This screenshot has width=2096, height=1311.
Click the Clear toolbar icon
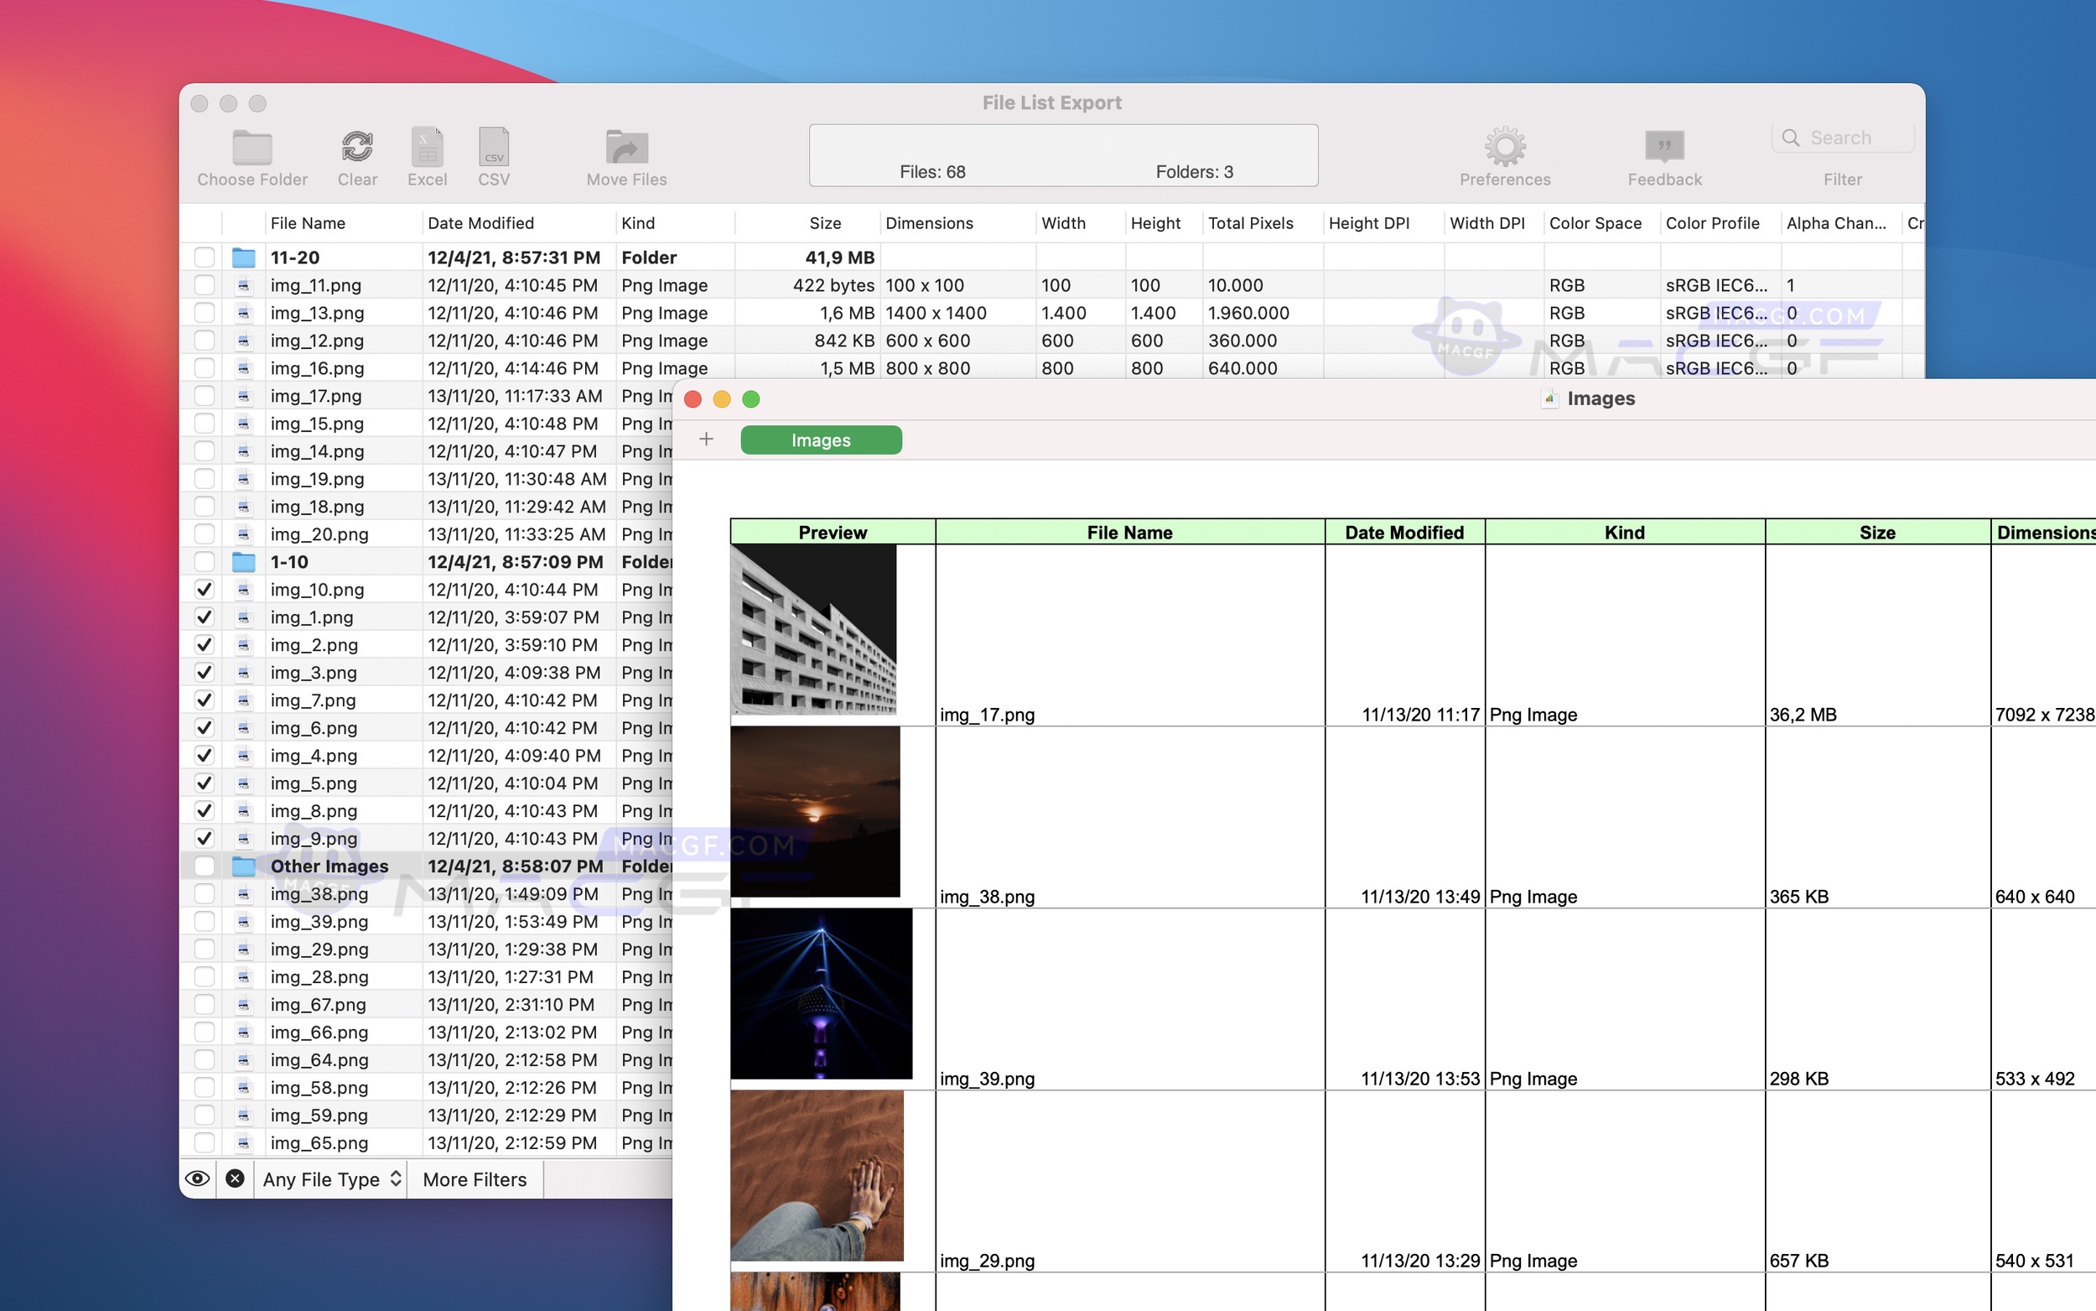[x=357, y=148]
